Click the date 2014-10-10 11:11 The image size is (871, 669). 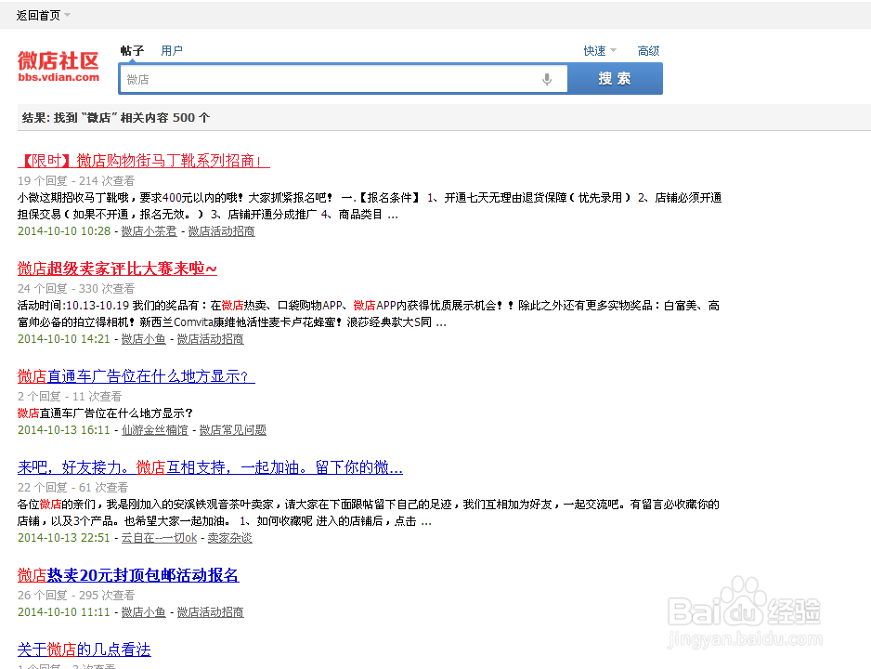pos(64,612)
